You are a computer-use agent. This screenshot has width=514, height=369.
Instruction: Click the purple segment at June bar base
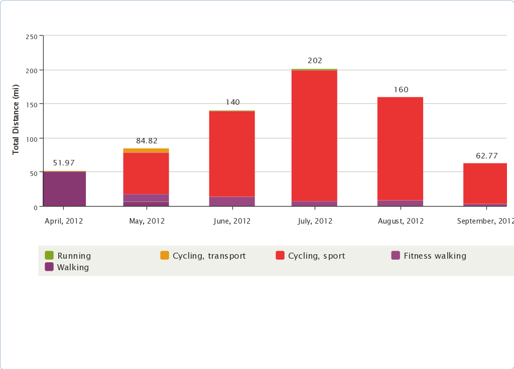pyautogui.click(x=232, y=202)
